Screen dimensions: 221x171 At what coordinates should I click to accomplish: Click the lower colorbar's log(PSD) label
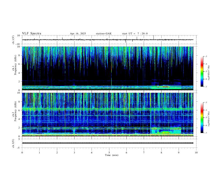pos(209,119)
